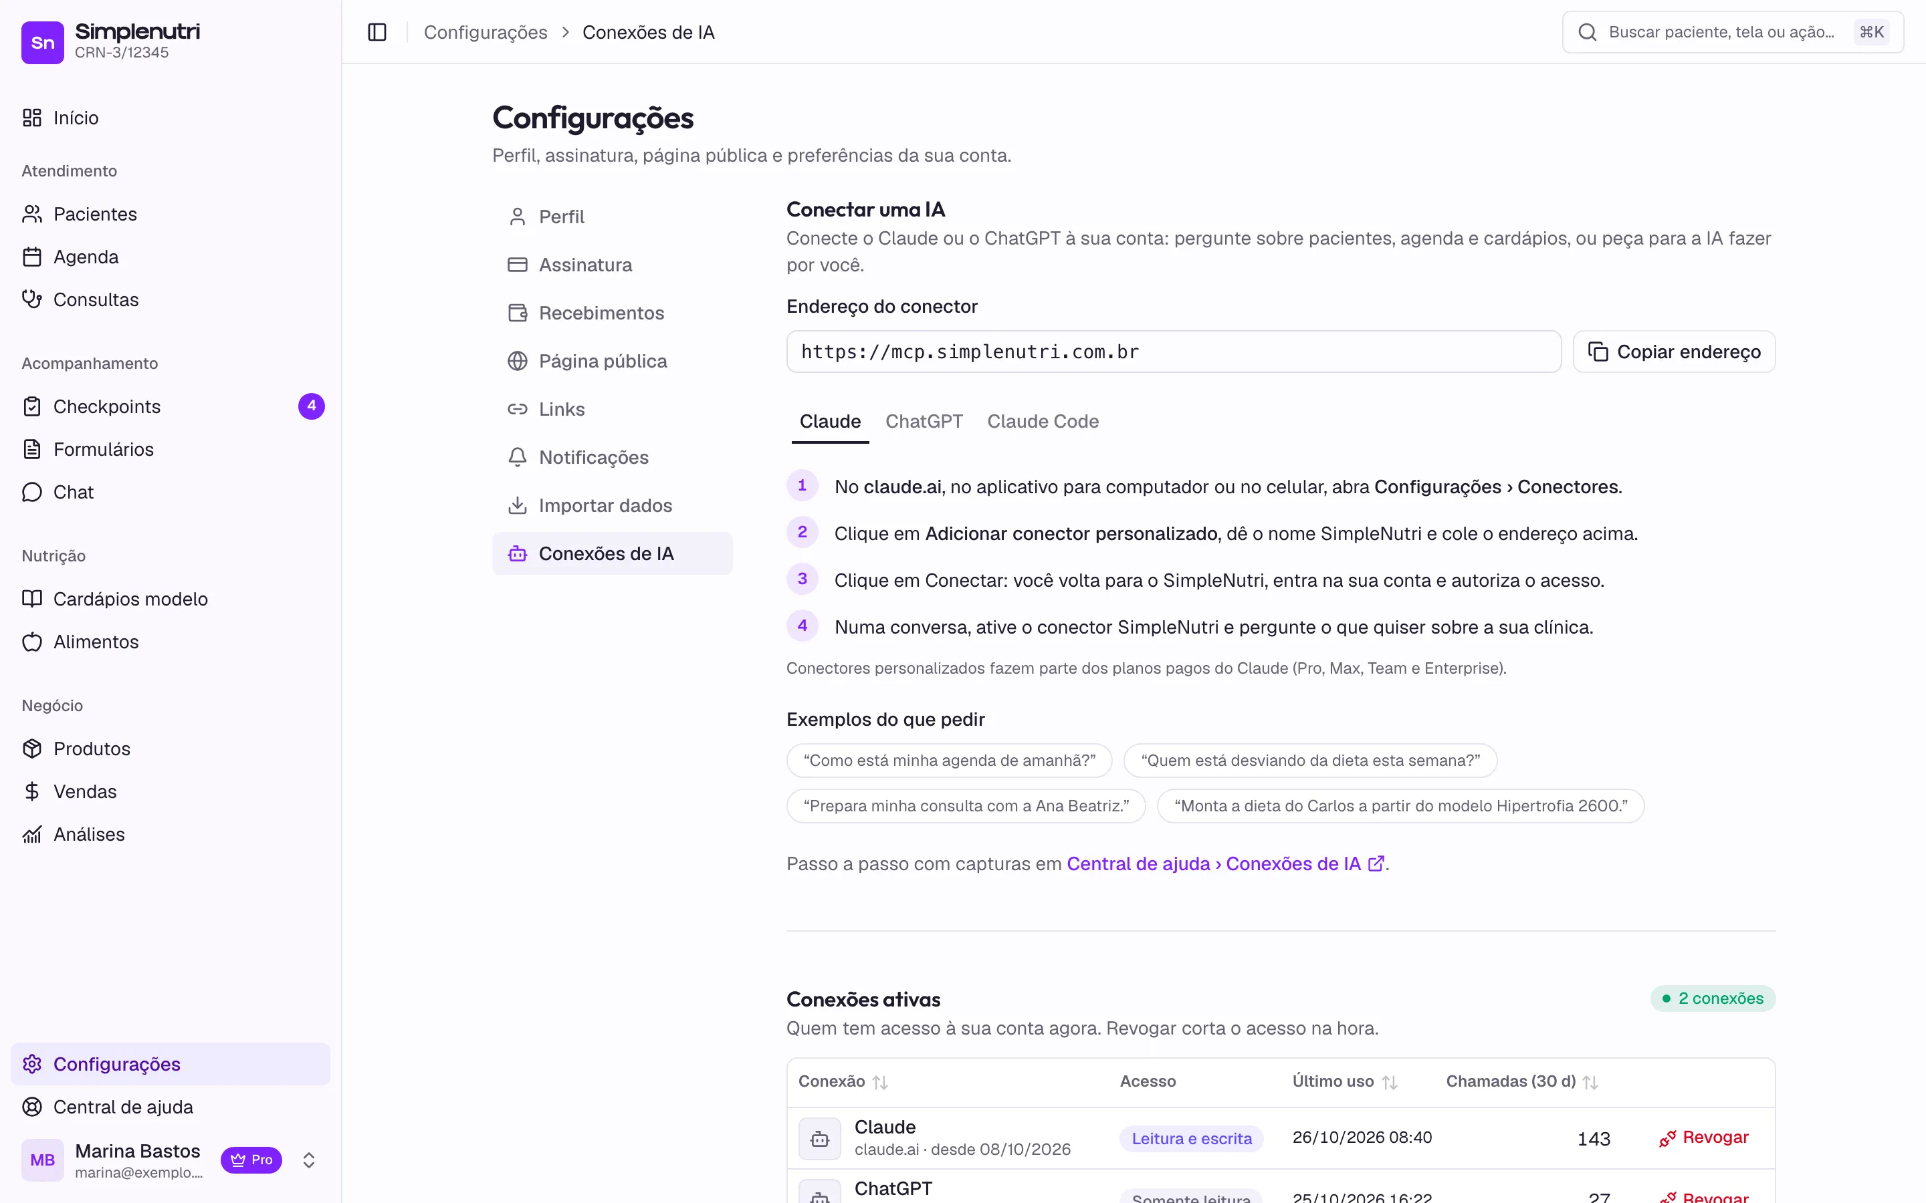
Task: Click the Copiar endereço button
Action: pos(1674,352)
